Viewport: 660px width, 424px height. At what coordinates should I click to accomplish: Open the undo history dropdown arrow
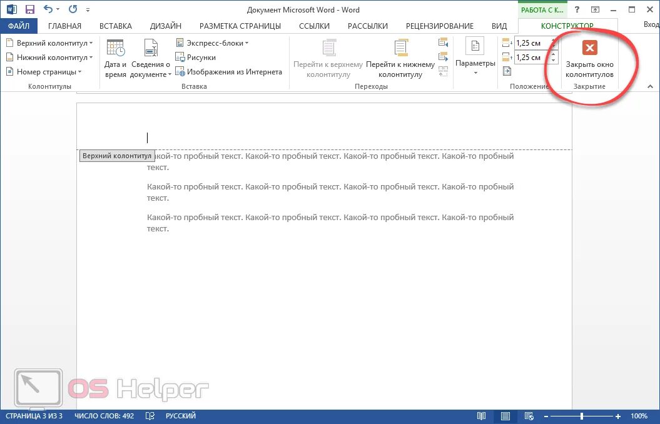tap(58, 9)
